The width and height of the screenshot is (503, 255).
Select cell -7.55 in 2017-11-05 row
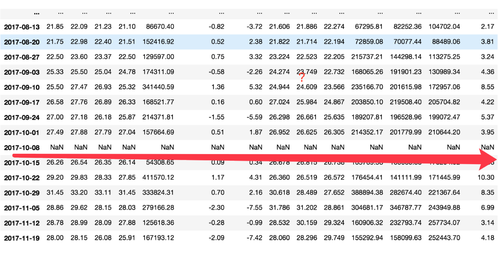[x=254, y=207]
